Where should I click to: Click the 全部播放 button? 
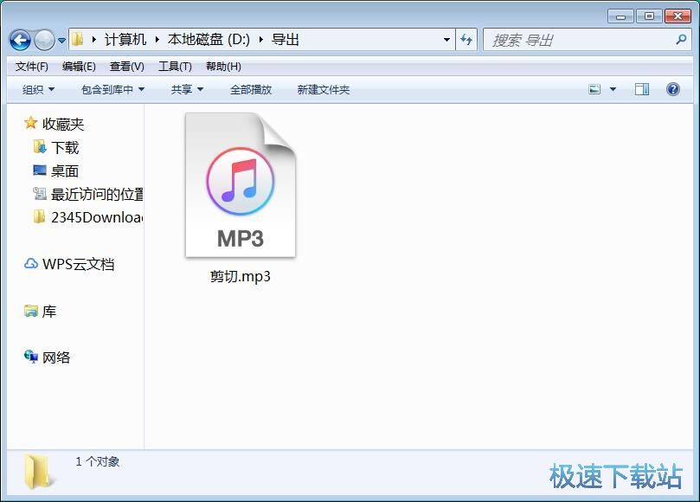[x=251, y=90]
